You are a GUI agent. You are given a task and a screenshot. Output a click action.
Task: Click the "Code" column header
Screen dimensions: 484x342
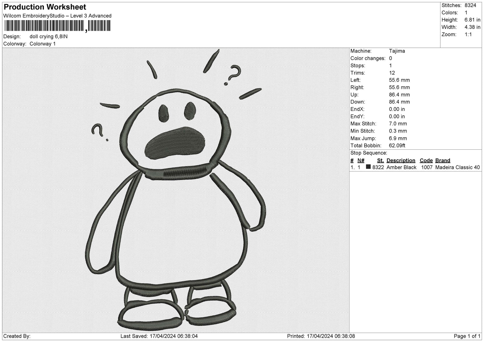click(x=426, y=160)
